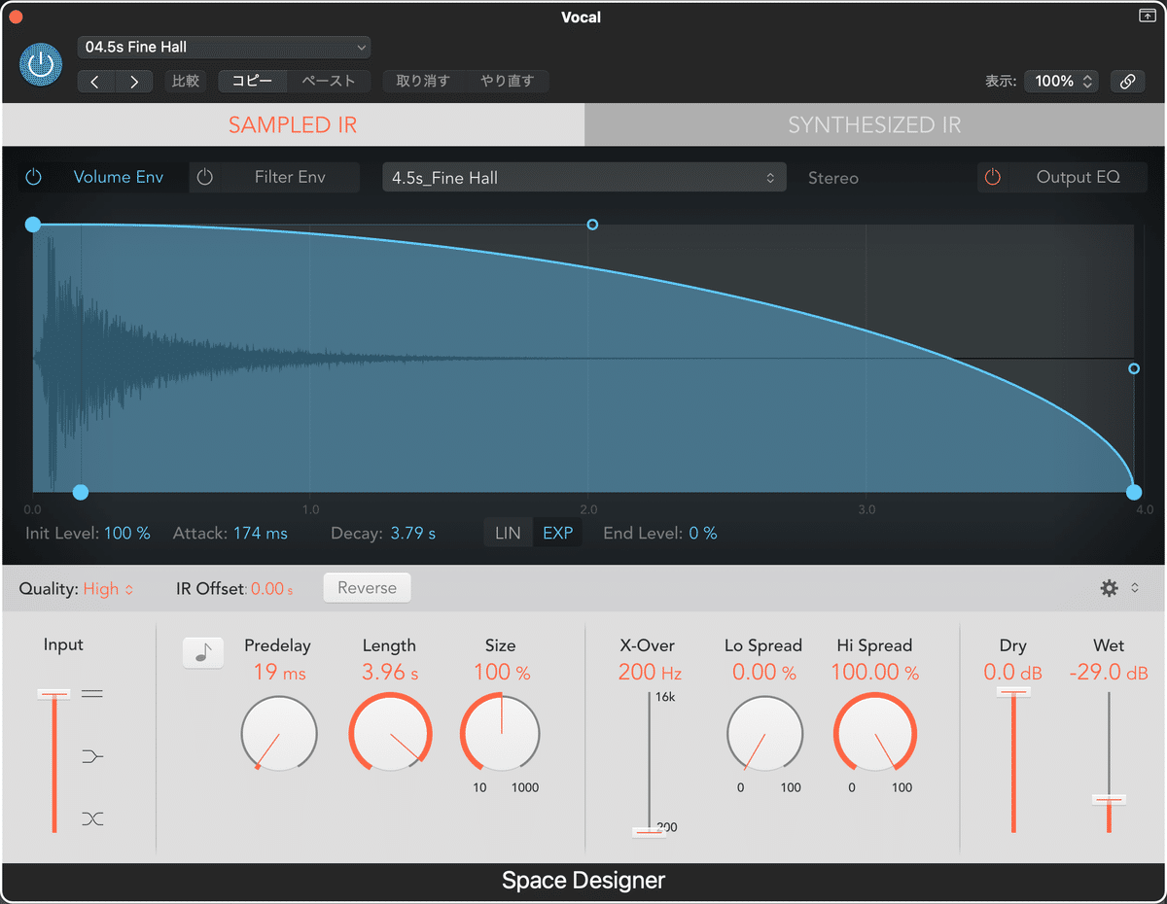Switch to the SYNTHESIZED IR tab
The width and height of the screenshot is (1167, 904).
click(x=874, y=124)
